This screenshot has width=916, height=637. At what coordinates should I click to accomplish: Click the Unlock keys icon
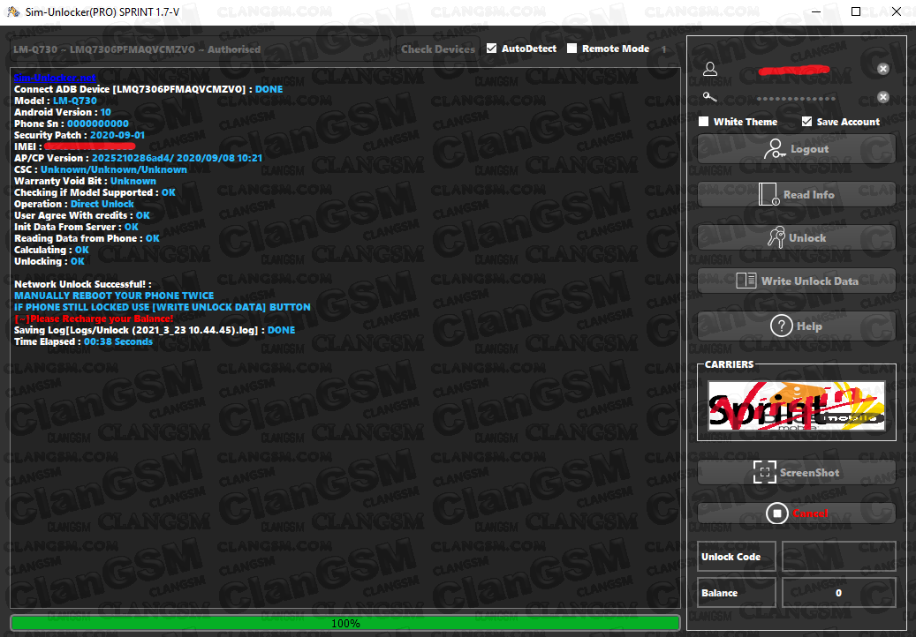coord(776,237)
